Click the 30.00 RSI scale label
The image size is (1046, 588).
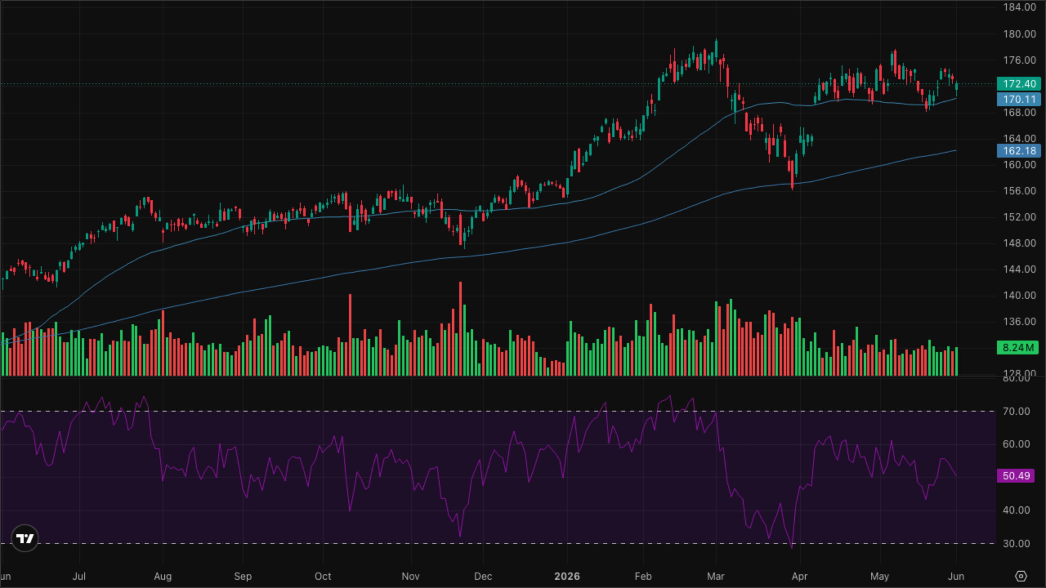coord(1016,543)
